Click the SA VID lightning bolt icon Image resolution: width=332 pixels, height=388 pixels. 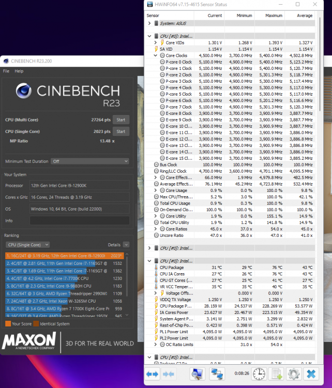coord(156,49)
